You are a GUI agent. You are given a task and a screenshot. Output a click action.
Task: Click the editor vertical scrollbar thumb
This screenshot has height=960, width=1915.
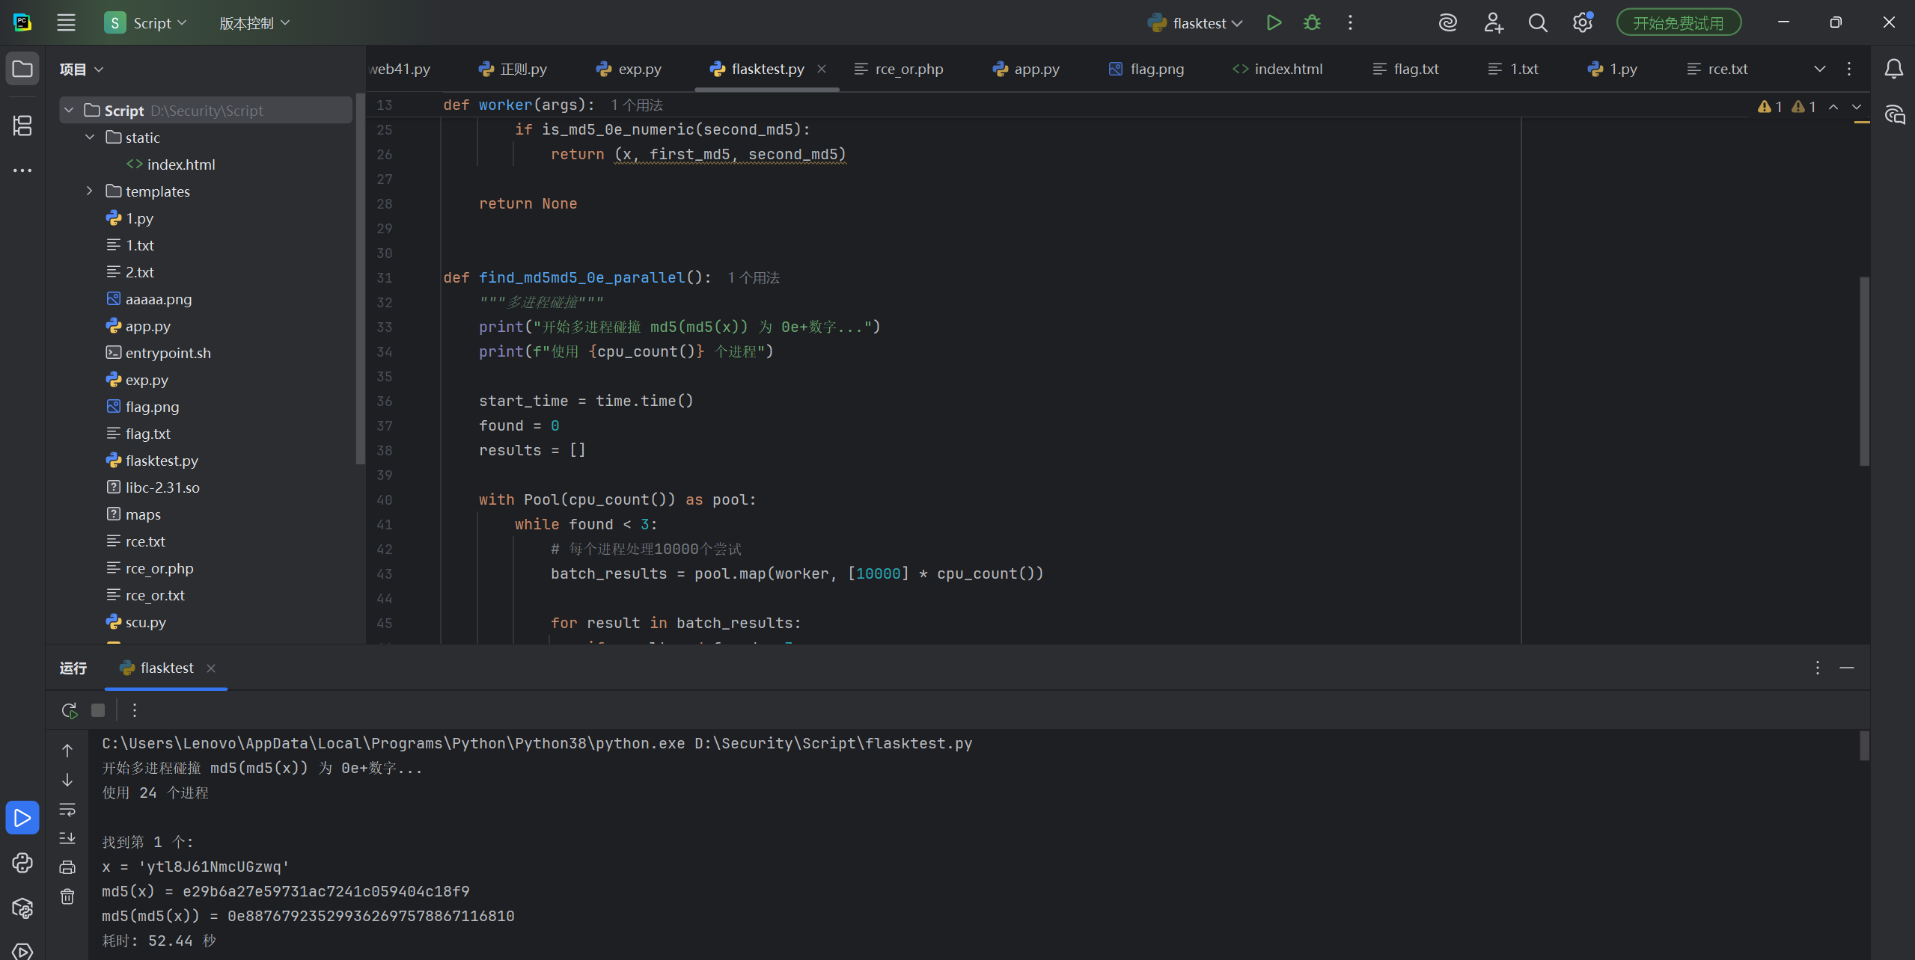click(x=1863, y=372)
